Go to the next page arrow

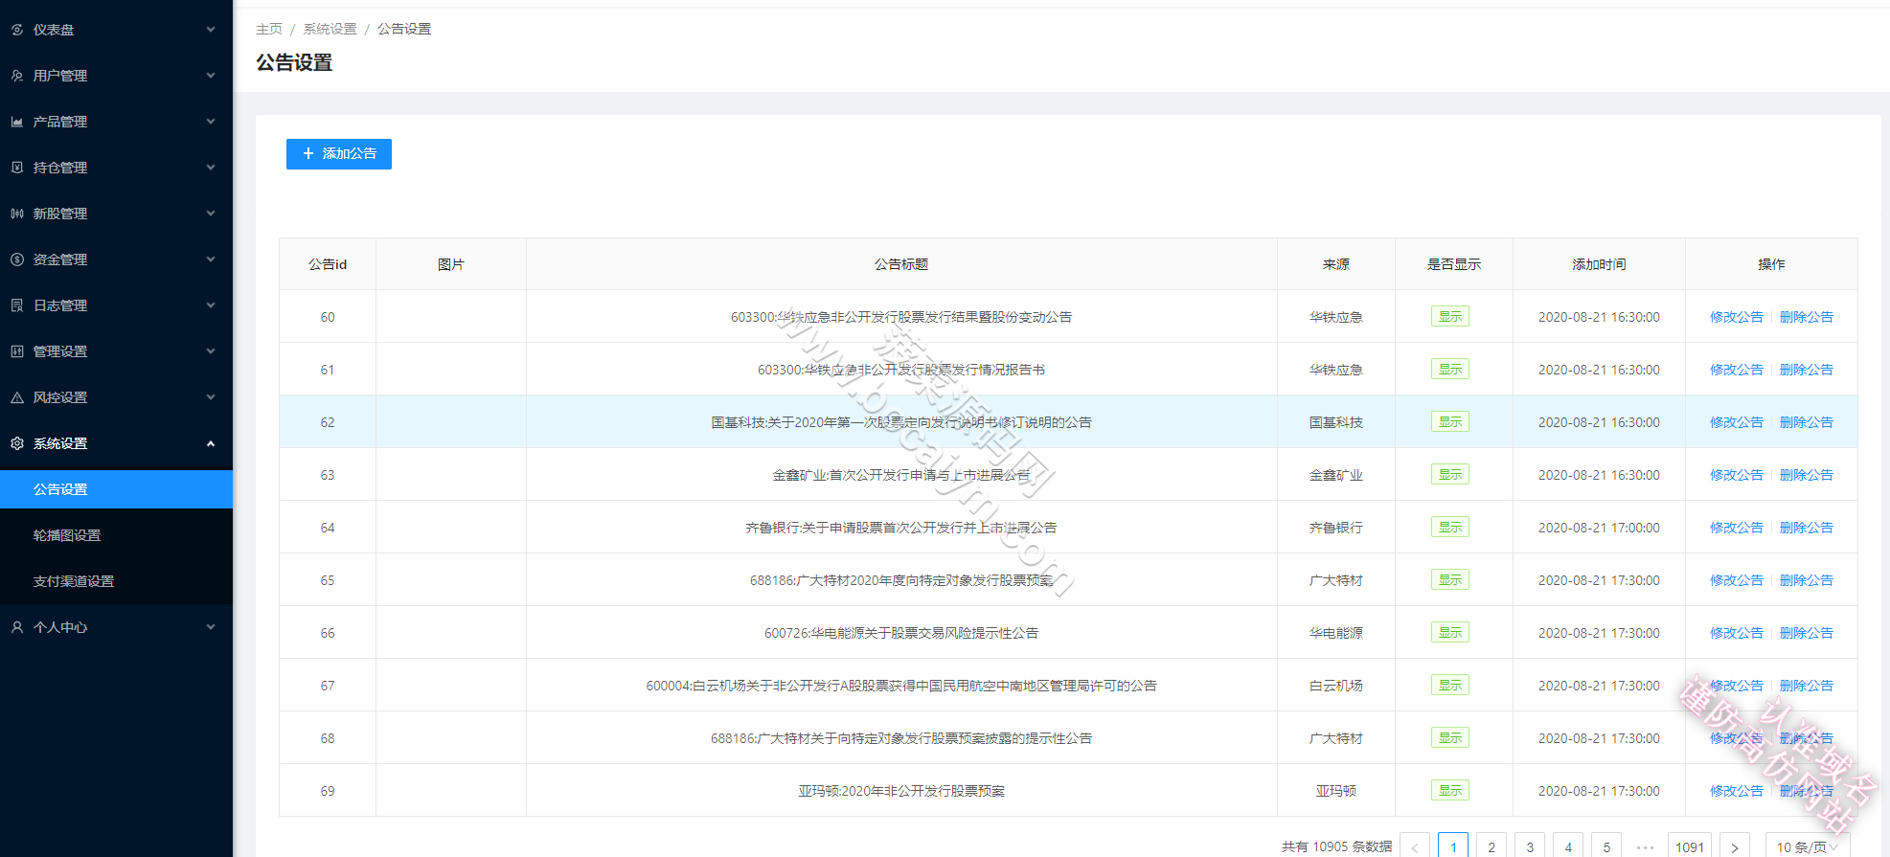(x=1735, y=846)
